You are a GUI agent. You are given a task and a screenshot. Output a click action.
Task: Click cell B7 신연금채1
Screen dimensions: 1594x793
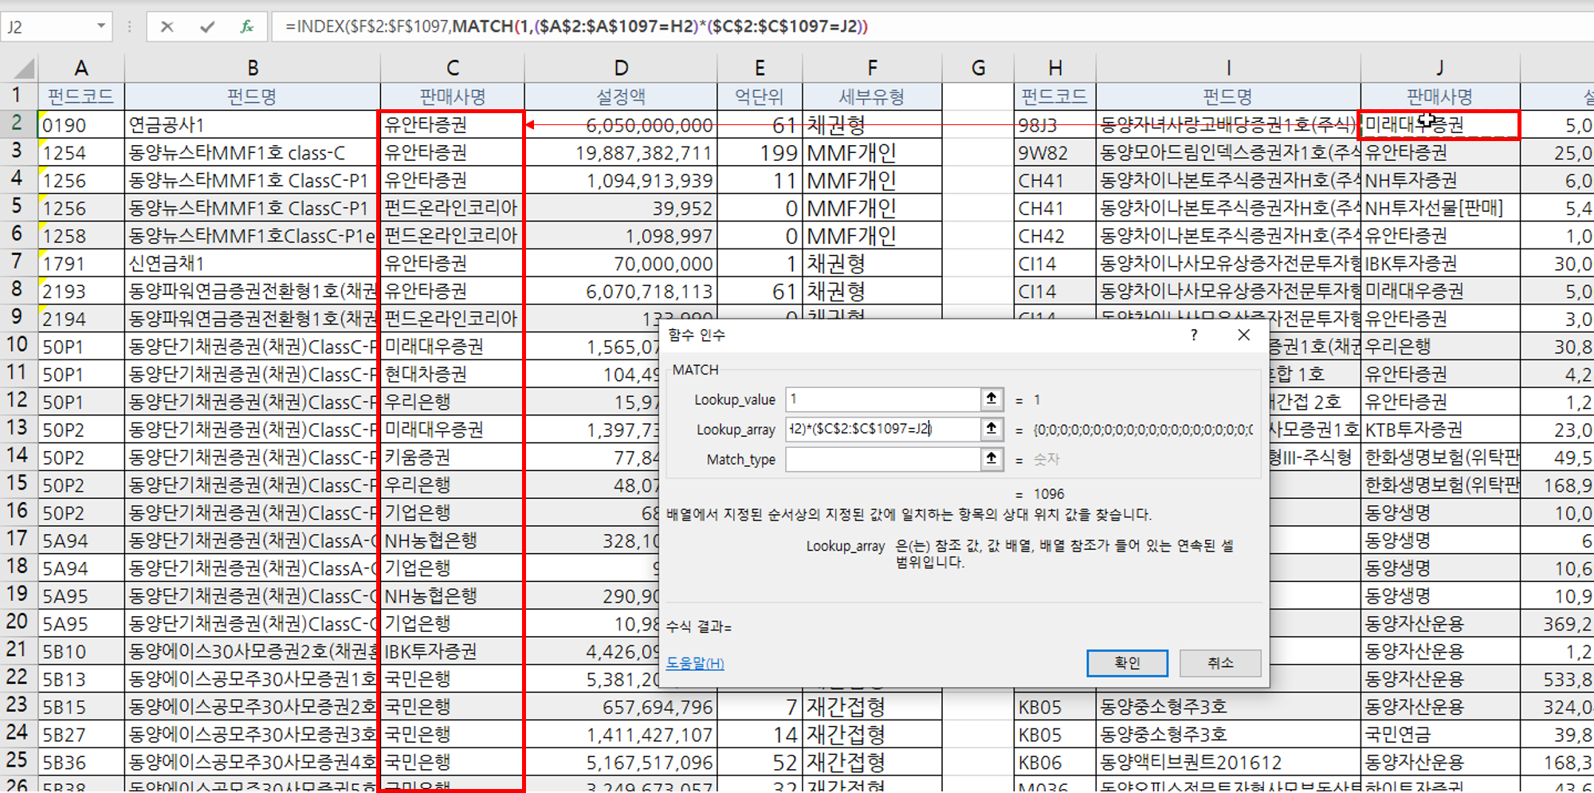tap(253, 263)
